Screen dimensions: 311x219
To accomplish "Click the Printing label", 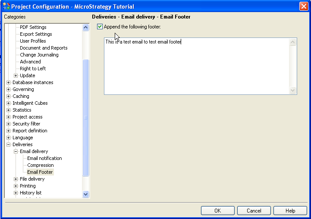I will 28,186.
